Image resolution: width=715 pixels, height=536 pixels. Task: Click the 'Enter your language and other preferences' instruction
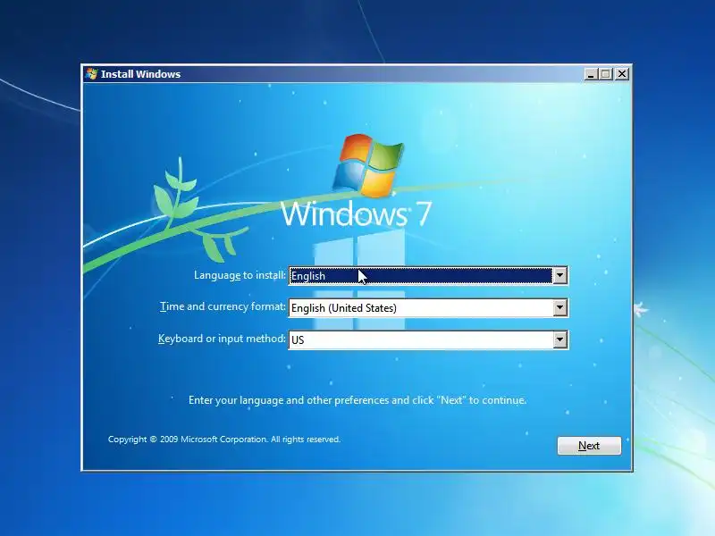point(357,400)
